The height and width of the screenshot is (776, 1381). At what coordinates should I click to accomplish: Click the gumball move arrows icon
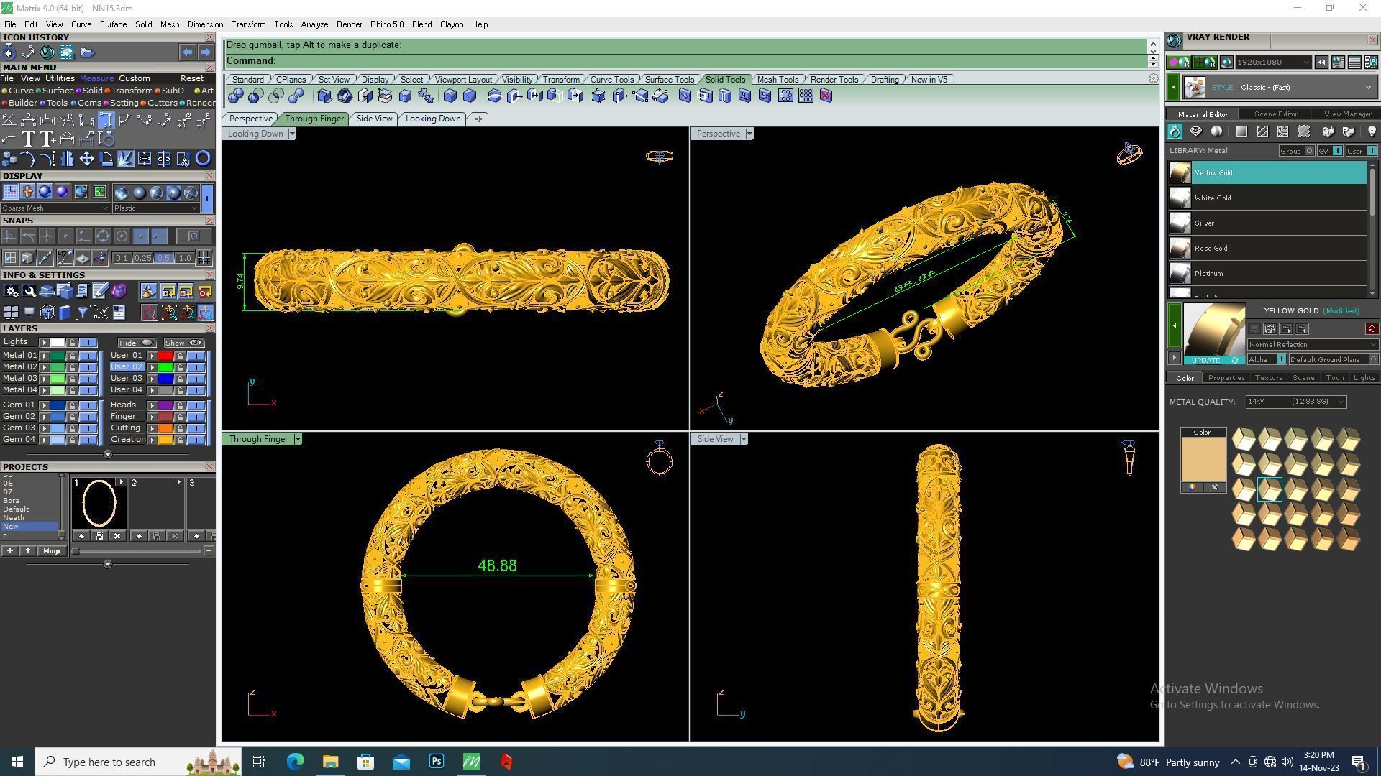click(86, 159)
